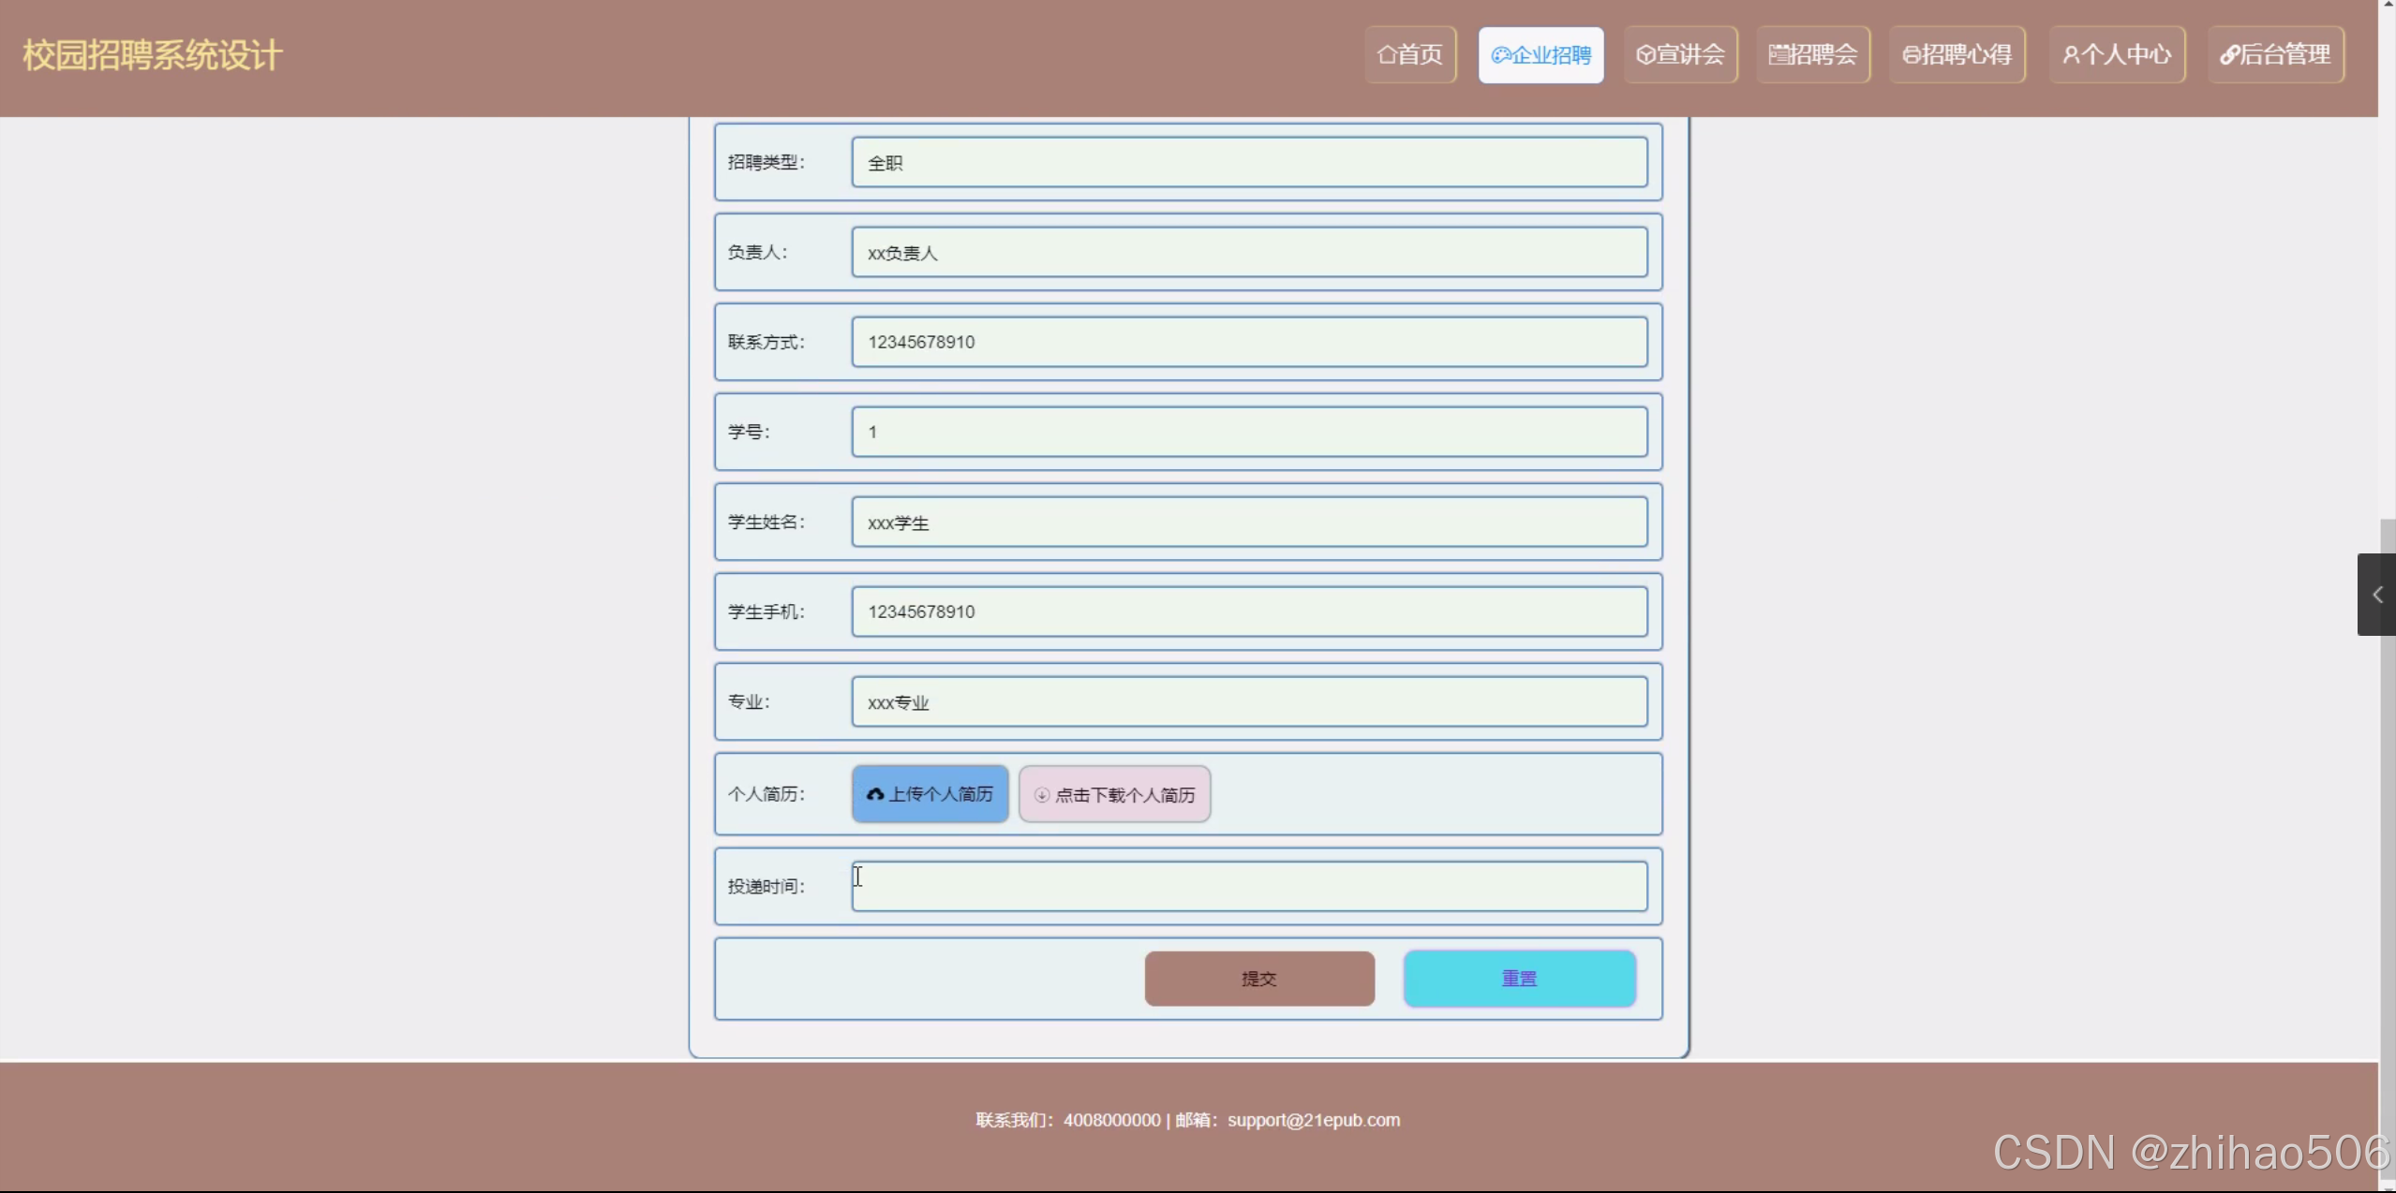2396x1193 pixels.
Task: Open the 宣讲会 navigation tab
Action: coord(1681,55)
